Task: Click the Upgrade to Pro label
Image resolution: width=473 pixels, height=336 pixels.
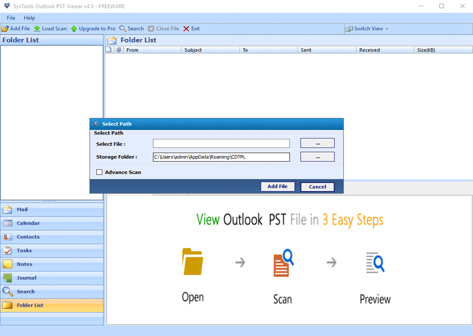Action: [x=97, y=29]
